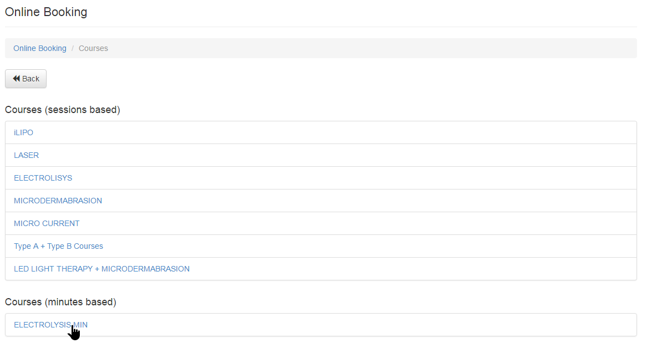Click blank space in the ELECTROLYSIS MIN row
This screenshot has height=343, width=647.
pyautogui.click(x=360, y=325)
